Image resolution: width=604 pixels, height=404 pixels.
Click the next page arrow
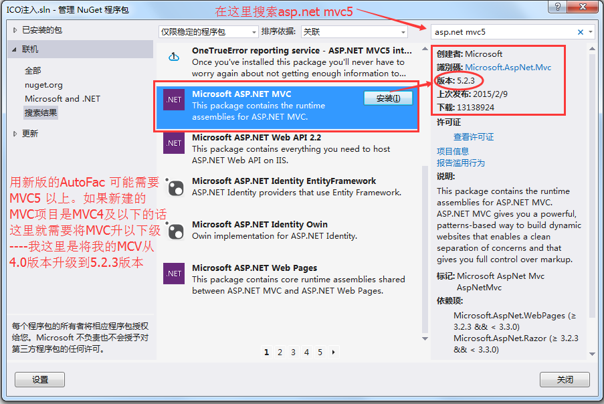click(334, 352)
